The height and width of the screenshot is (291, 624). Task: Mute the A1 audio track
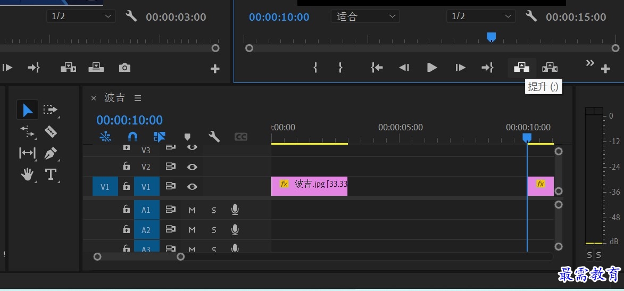click(192, 210)
